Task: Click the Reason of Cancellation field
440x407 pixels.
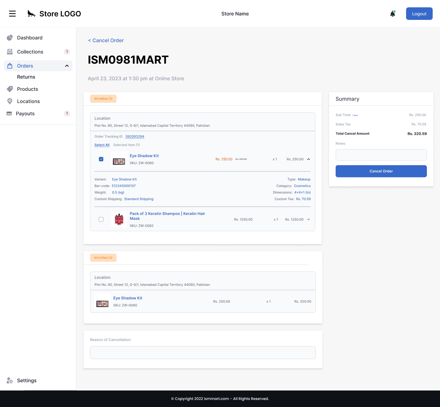Action: click(x=203, y=353)
